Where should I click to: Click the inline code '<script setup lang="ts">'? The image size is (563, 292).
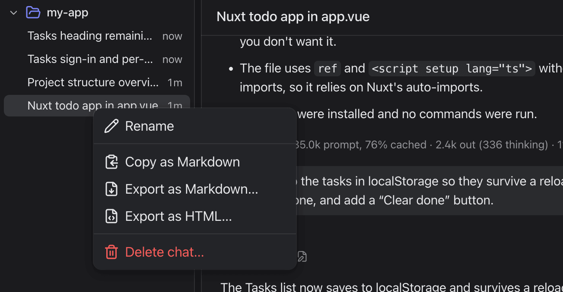[x=452, y=69]
